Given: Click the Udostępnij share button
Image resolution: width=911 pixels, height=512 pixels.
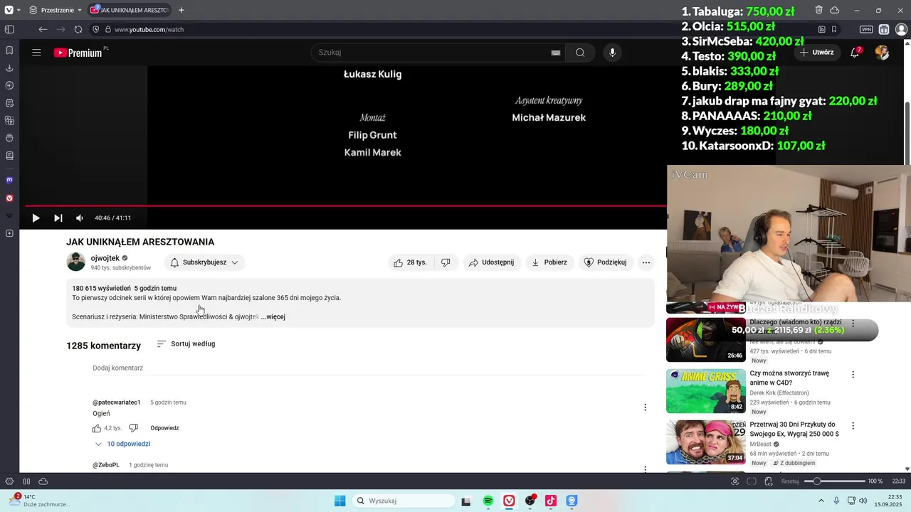Looking at the screenshot, I should click(491, 262).
